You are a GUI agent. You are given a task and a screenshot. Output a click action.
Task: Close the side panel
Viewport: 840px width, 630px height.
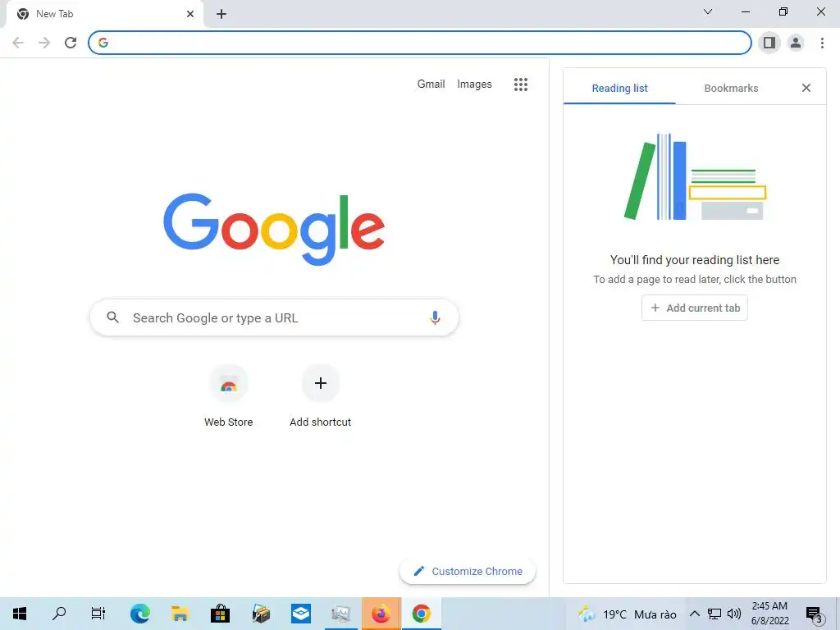tap(806, 88)
